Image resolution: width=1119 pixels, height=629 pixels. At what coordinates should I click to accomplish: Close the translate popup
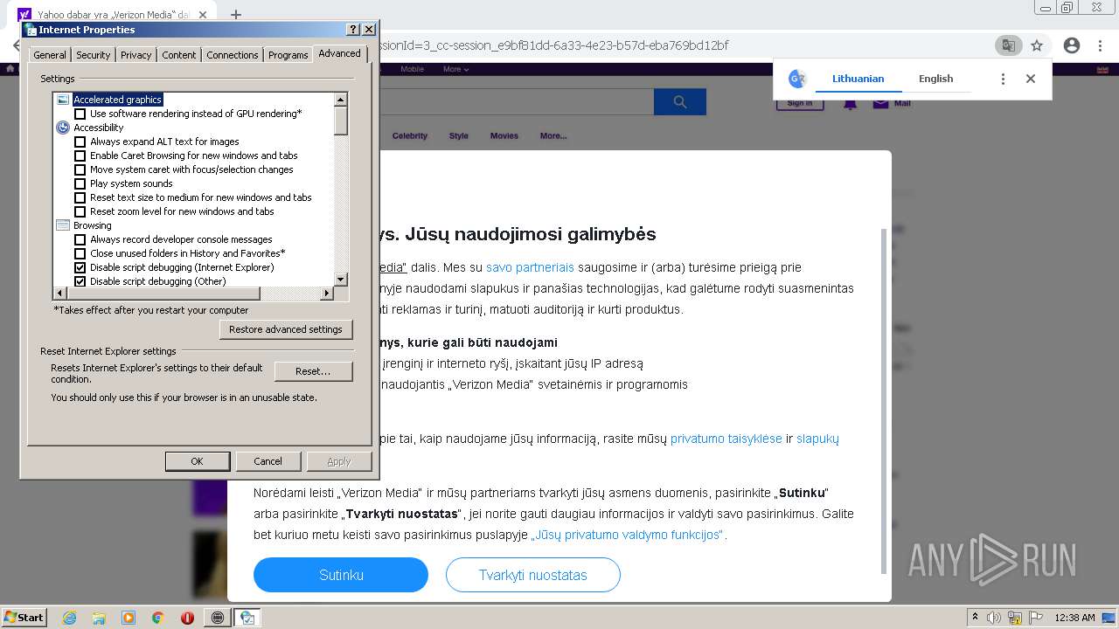1031,79
